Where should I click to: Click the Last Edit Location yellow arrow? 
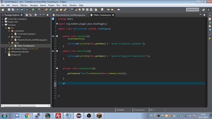pos(108,10)
